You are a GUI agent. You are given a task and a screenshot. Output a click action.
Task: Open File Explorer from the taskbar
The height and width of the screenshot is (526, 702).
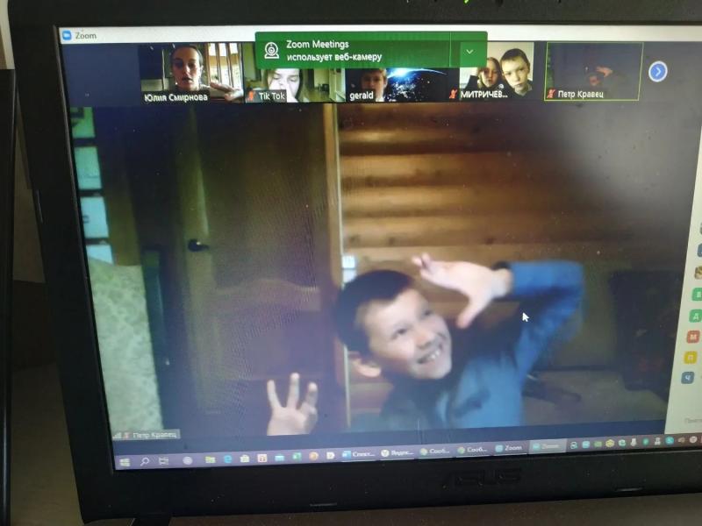[x=210, y=459]
